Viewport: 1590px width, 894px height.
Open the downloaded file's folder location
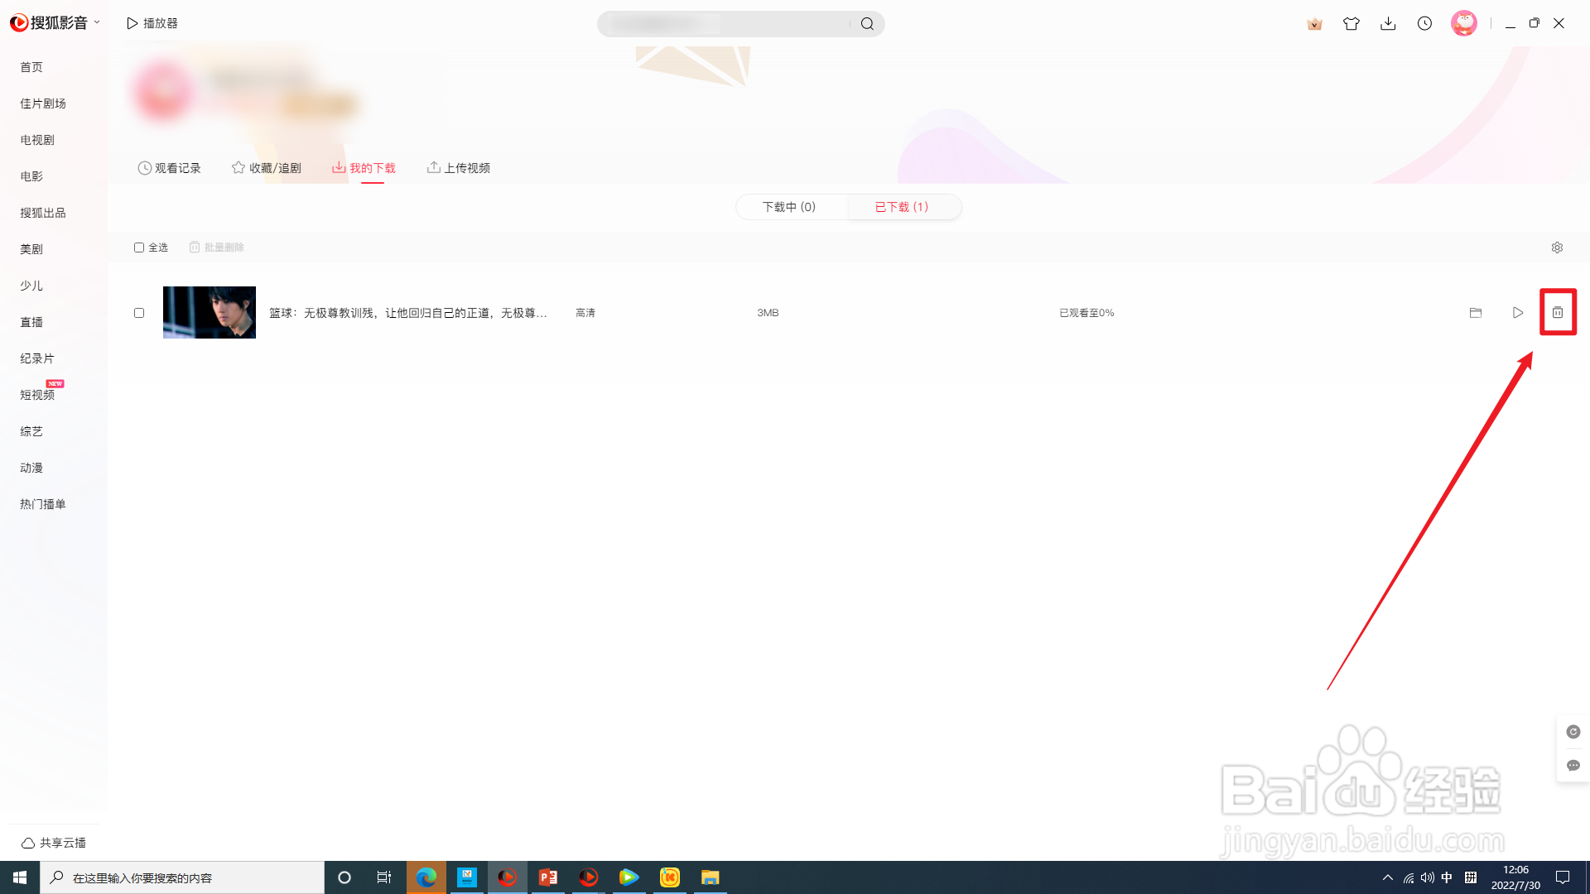(1475, 312)
